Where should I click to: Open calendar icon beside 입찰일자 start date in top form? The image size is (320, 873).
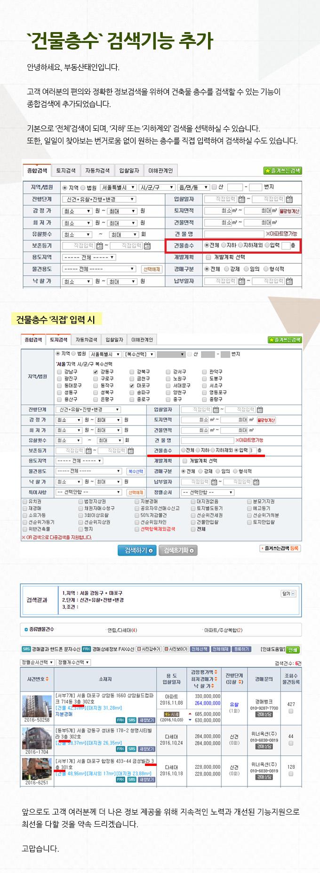241,200
